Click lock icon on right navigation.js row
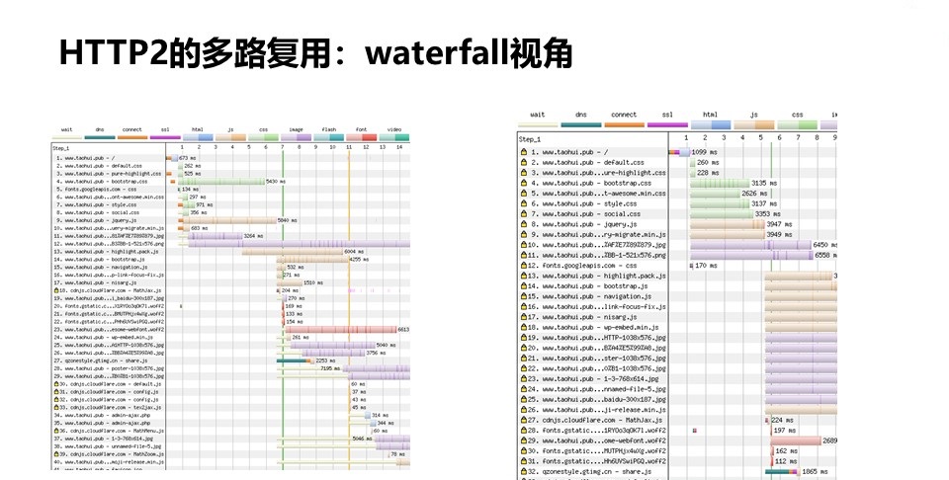The width and height of the screenshot is (949, 480). pos(524,296)
